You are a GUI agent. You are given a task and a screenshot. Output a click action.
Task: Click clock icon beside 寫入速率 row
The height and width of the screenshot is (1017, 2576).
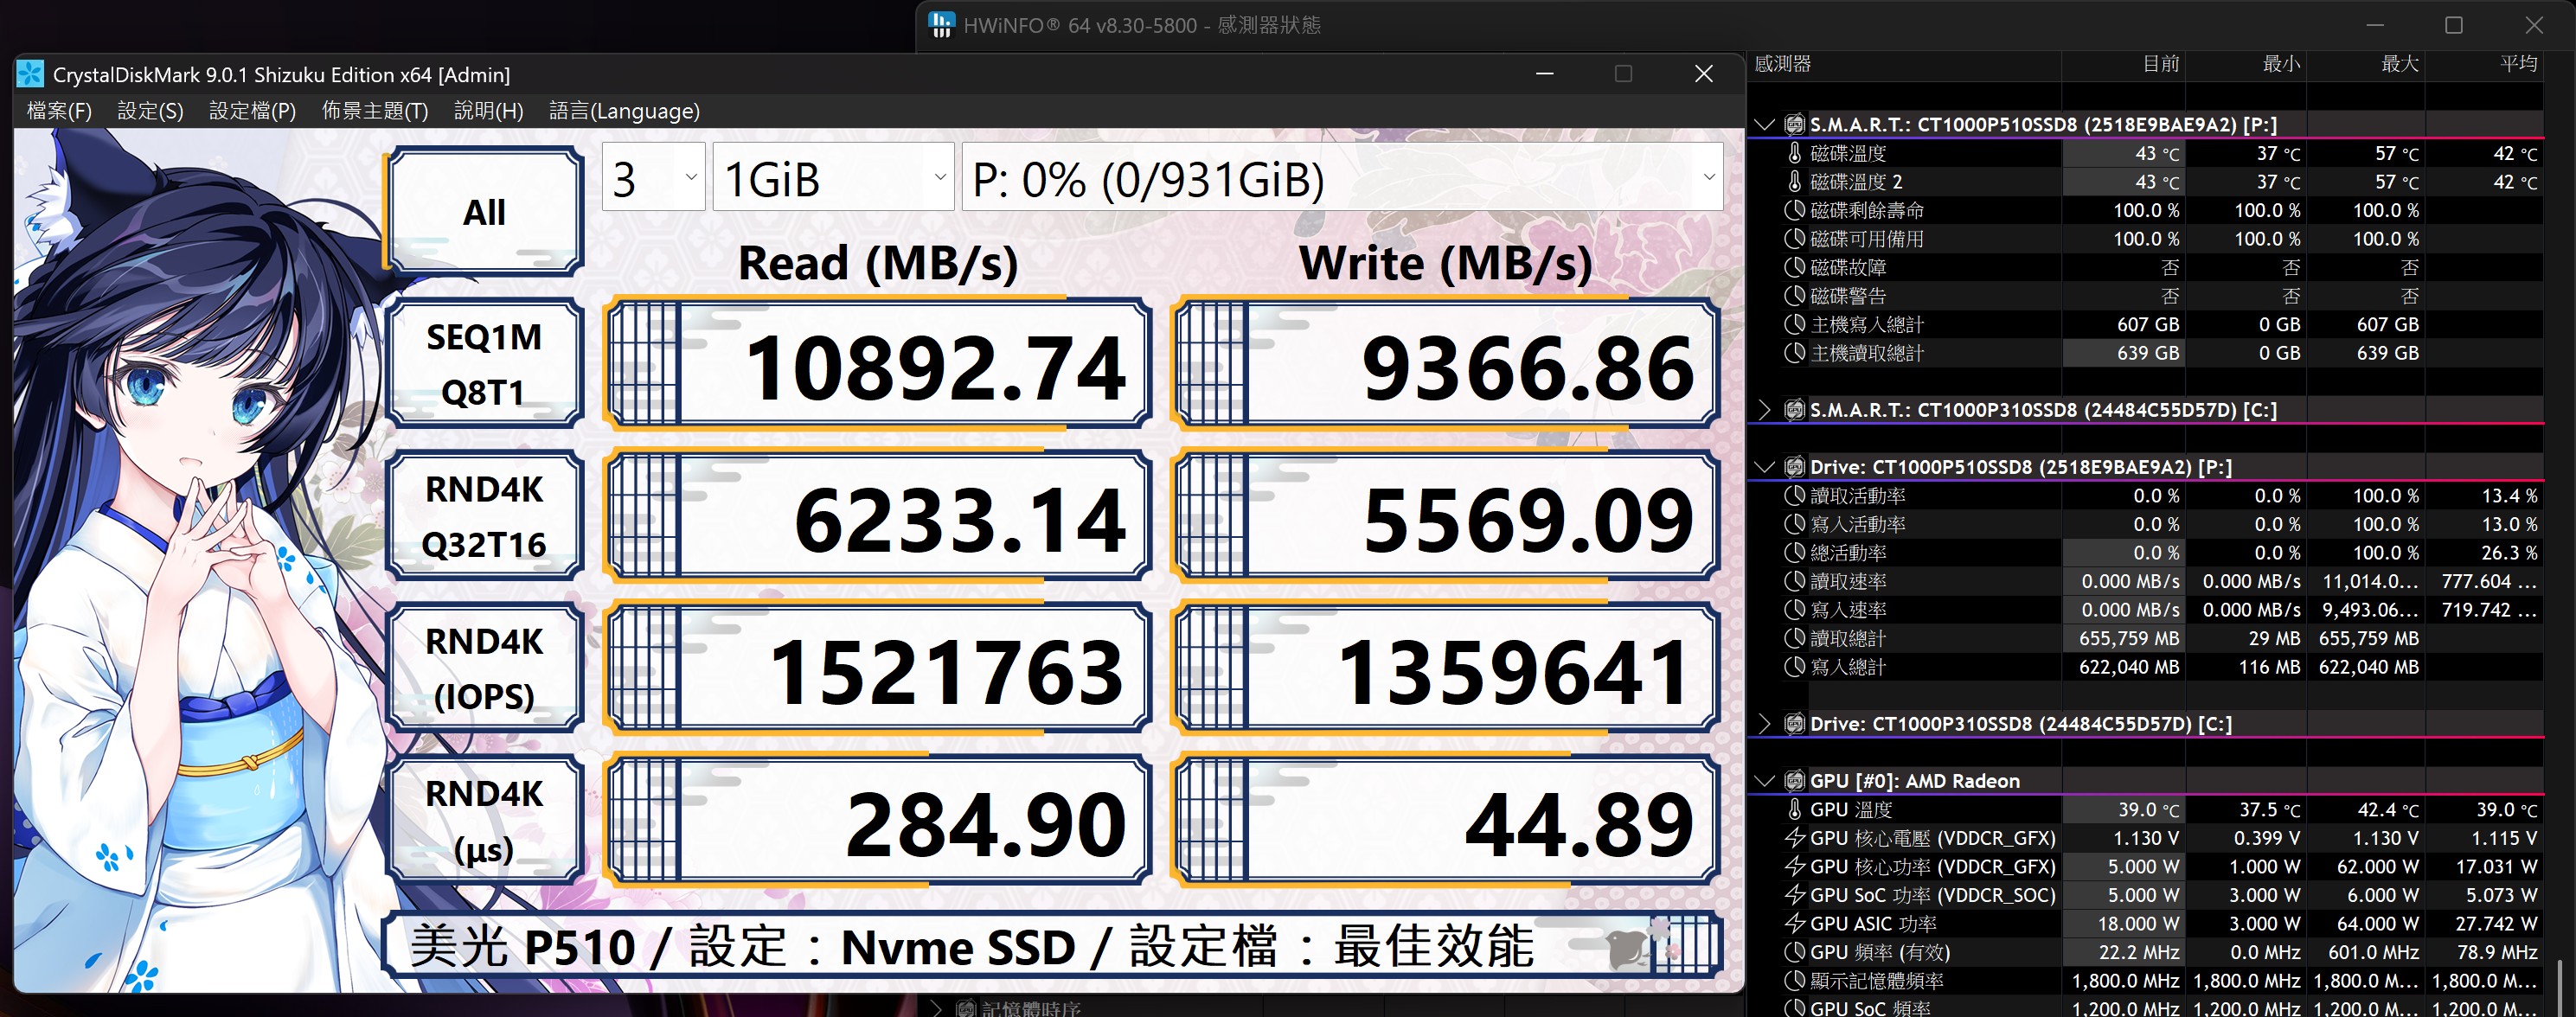pos(1794,610)
